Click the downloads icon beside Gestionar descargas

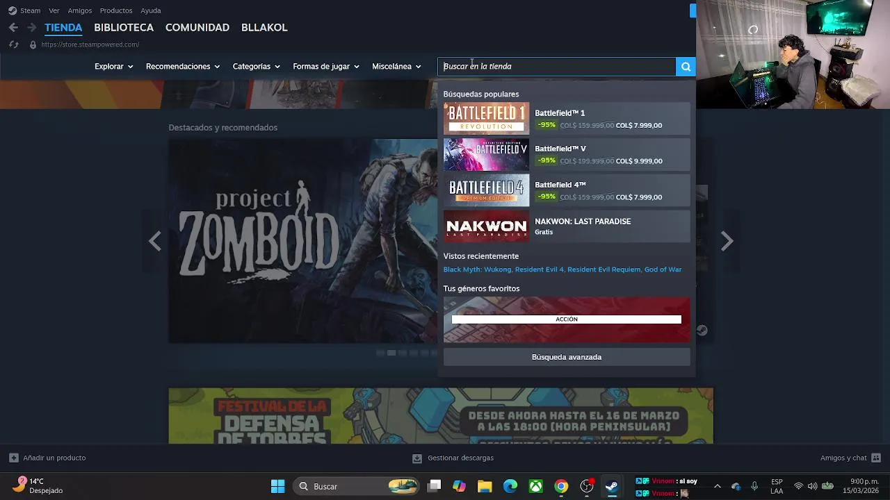pos(417,458)
